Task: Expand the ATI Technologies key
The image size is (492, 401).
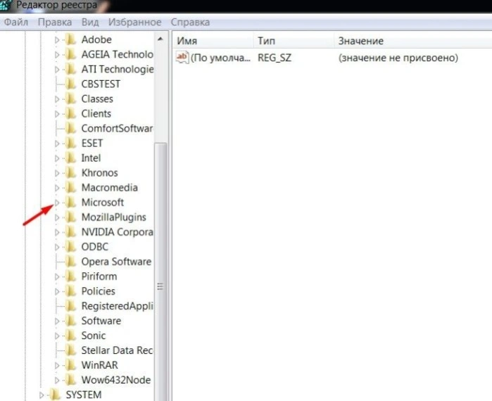Action: (x=57, y=69)
